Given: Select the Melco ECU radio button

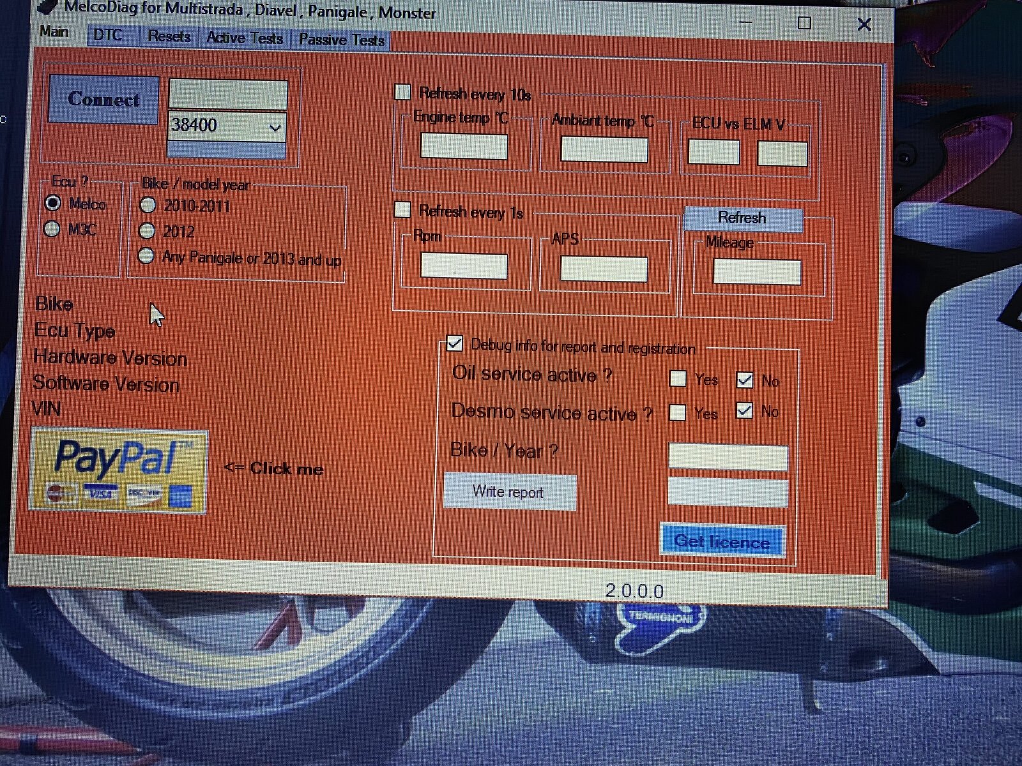Looking at the screenshot, I should tap(53, 203).
